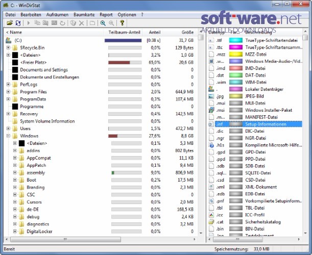Click the .icc color profile icon
The width and height of the screenshot is (312, 255).
pyautogui.click(x=211, y=215)
